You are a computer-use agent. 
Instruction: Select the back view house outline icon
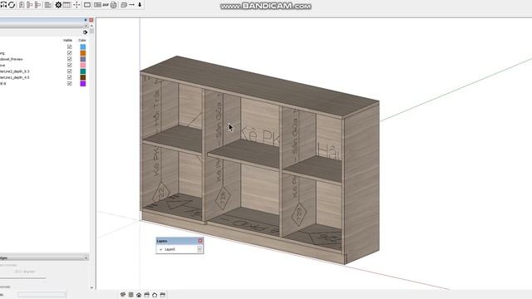pyautogui.click(x=155, y=295)
